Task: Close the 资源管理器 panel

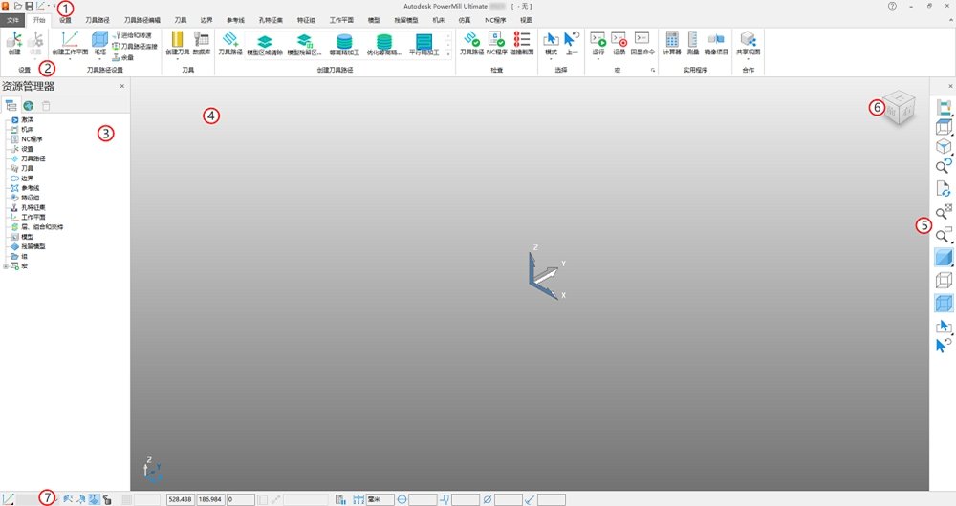Action: pos(122,87)
